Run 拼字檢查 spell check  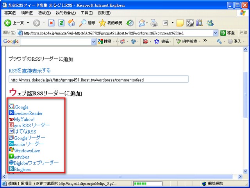[x=187, y=42]
